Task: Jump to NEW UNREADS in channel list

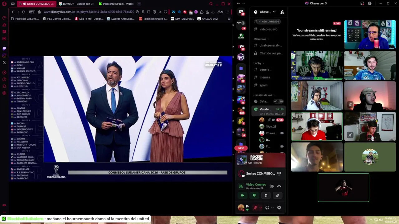Action: click(268, 21)
